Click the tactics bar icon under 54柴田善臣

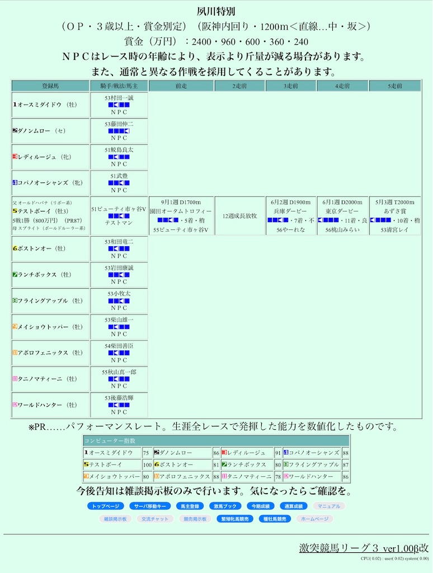[119, 353]
